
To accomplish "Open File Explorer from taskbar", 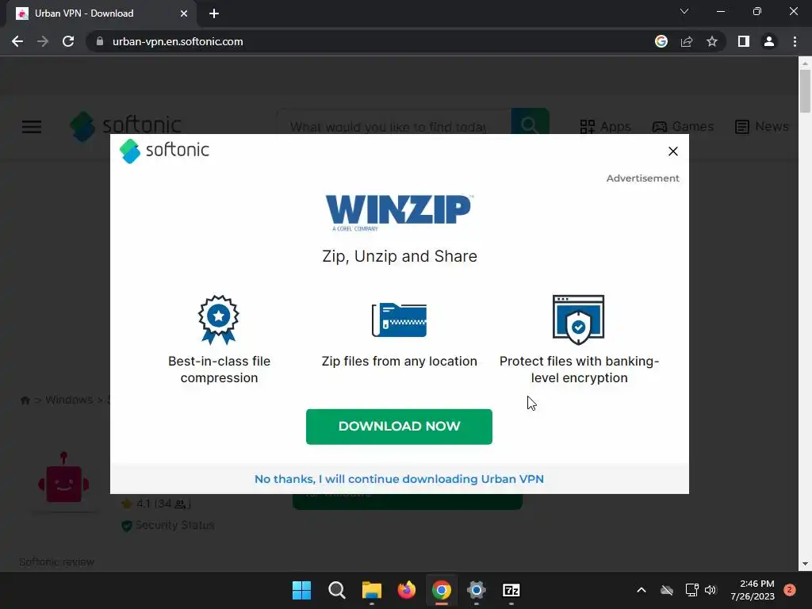I will (x=371, y=590).
